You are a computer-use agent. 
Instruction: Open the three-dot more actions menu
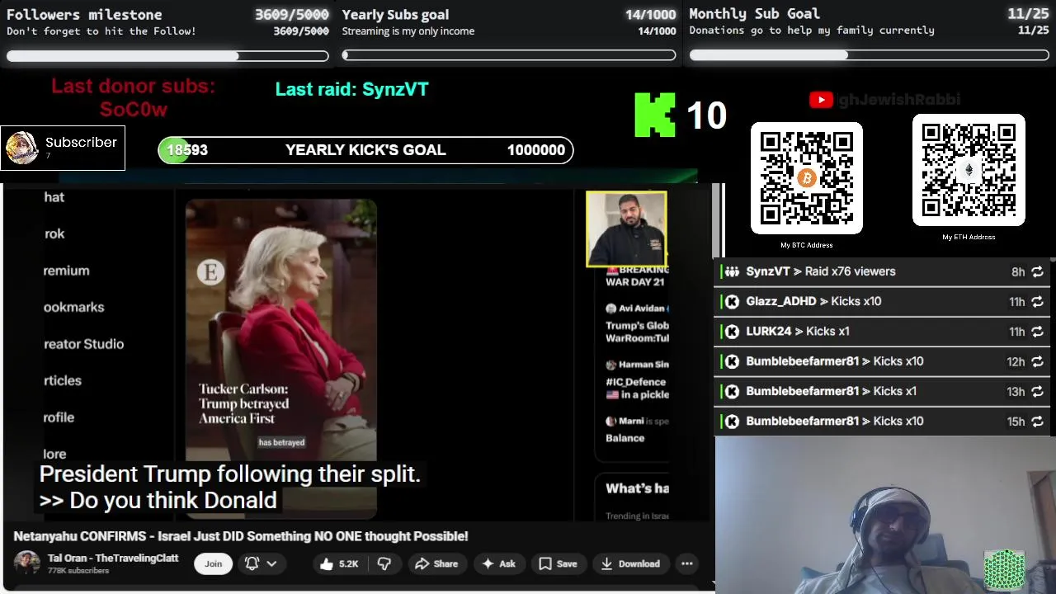(686, 563)
